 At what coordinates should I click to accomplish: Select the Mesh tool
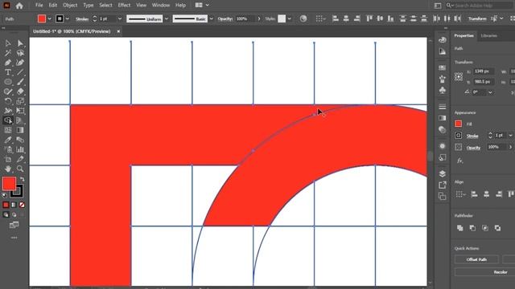(x=8, y=130)
